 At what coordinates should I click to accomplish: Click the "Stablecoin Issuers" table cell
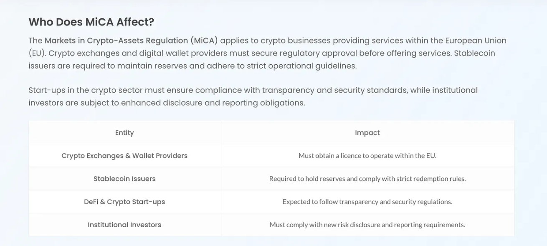point(124,179)
